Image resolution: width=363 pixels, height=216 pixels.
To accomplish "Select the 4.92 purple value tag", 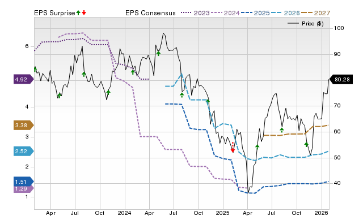I will [x=24, y=79].
